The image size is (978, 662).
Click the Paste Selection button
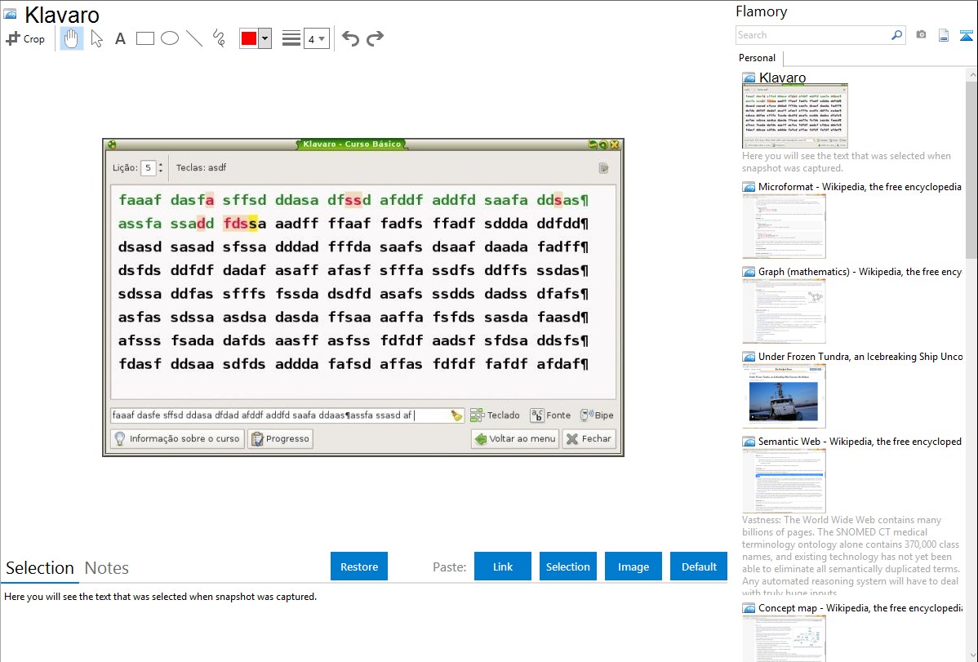(x=567, y=566)
